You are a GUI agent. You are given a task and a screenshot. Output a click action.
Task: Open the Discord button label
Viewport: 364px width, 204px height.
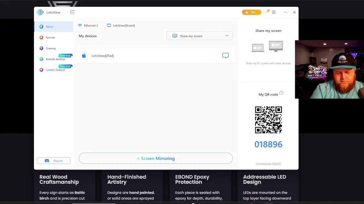click(x=58, y=161)
